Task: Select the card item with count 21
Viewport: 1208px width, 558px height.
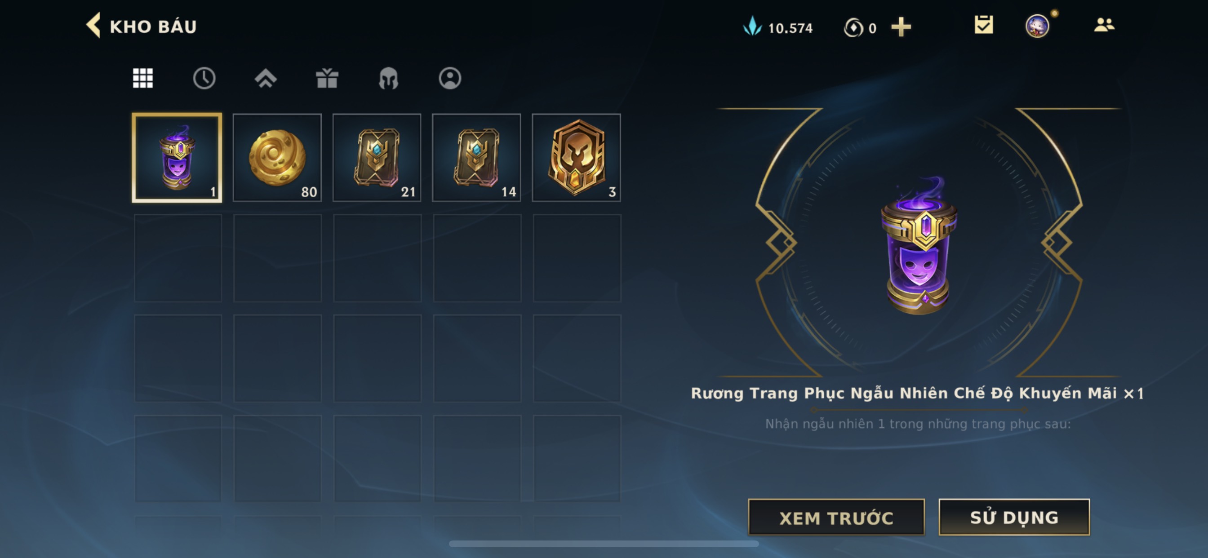Action: pyautogui.click(x=377, y=158)
